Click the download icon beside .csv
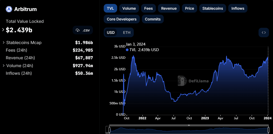 [78, 30]
